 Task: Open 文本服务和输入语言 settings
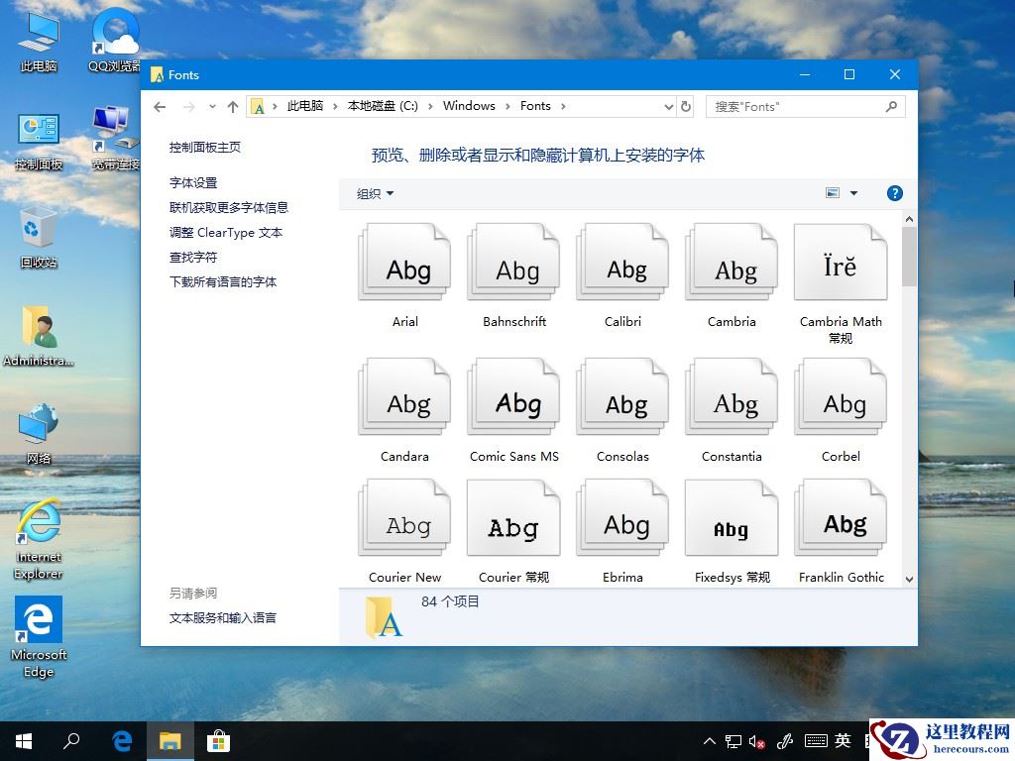(x=224, y=616)
